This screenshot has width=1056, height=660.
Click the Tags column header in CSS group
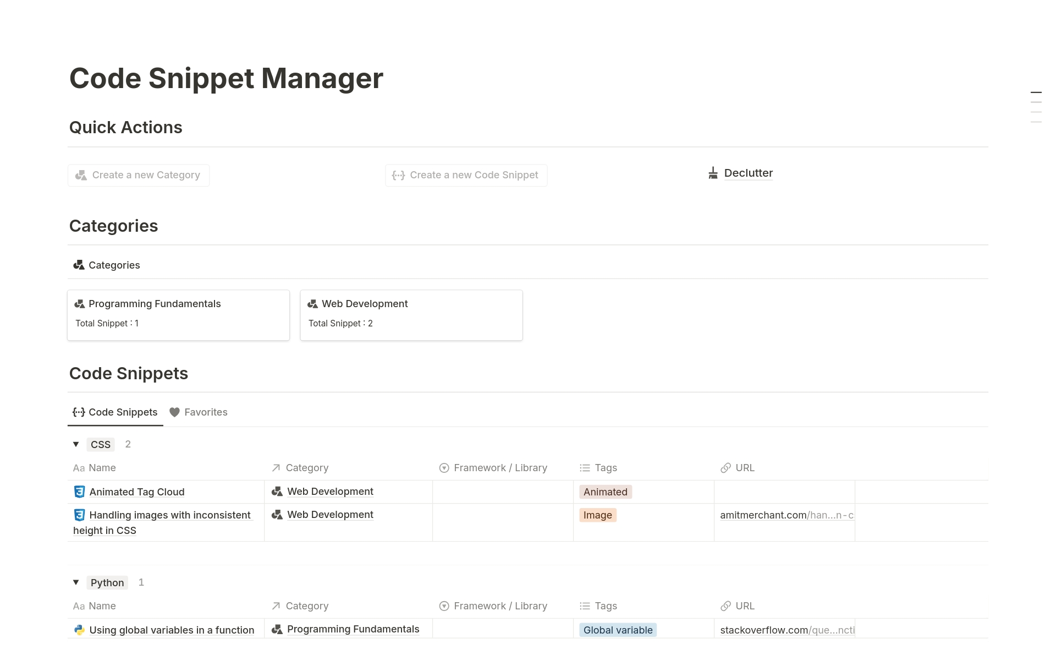point(606,468)
